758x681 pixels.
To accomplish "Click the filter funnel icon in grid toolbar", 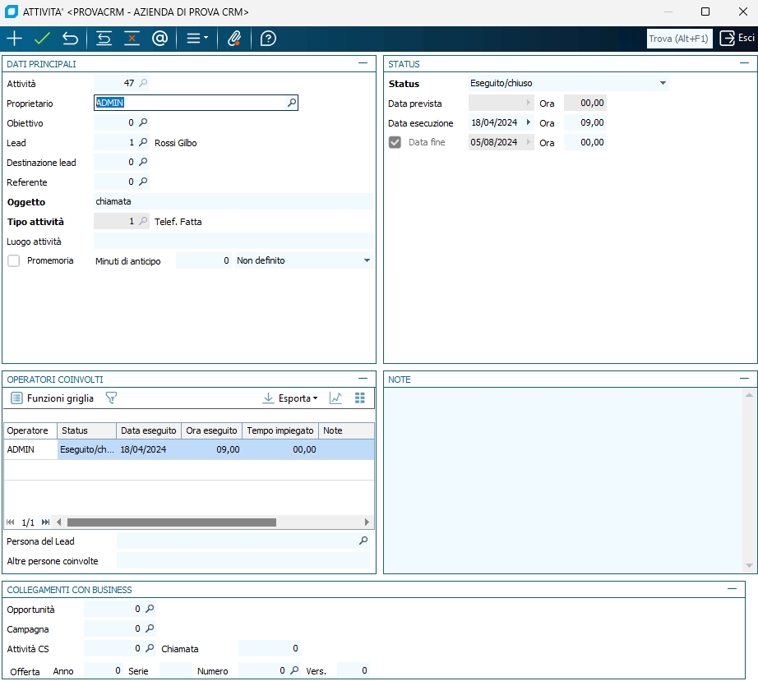I will [111, 398].
